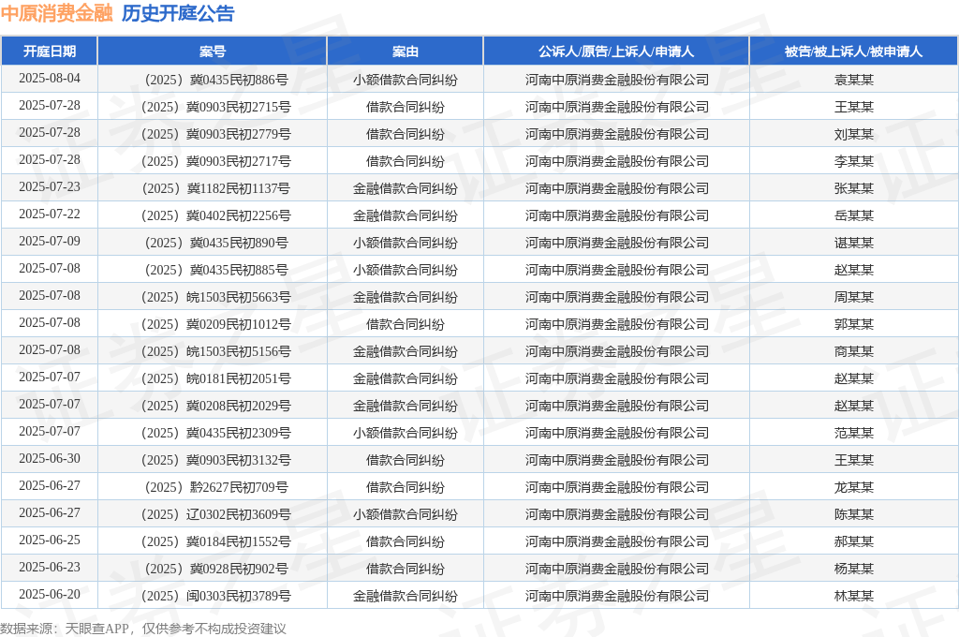Click the 案由 column header

click(x=405, y=52)
